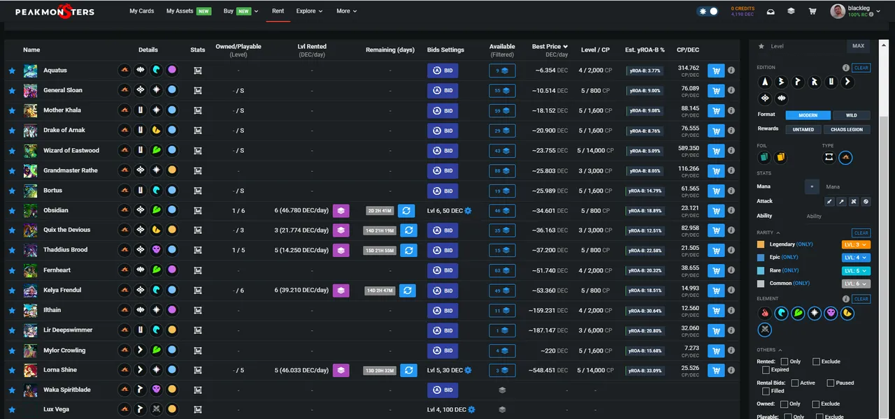Edit Obsidian bid settings gear
The height and width of the screenshot is (419, 895).
click(468, 210)
